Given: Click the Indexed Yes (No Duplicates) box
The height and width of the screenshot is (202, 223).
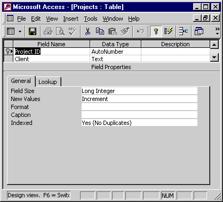Looking at the screenshot, I should click(139, 123).
